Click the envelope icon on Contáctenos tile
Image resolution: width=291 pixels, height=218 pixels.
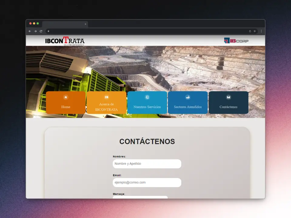229,97
